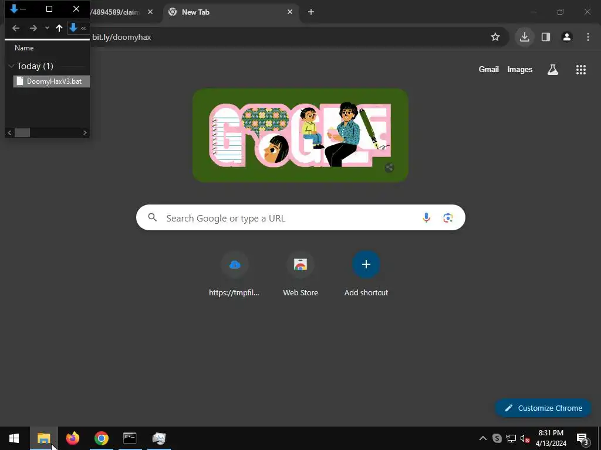Open Chrome three-dot menu
Image resolution: width=601 pixels, height=450 pixels.
point(588,37)
